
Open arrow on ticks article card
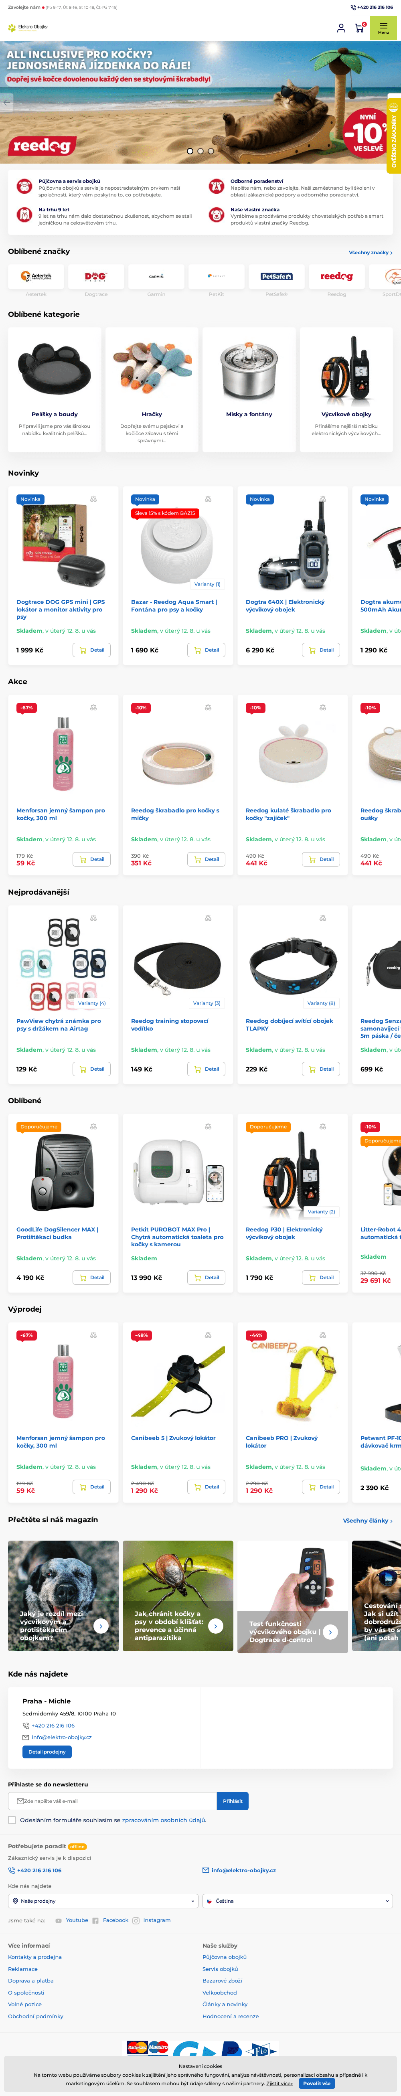pyautogui.click(x=216, y=1626)
